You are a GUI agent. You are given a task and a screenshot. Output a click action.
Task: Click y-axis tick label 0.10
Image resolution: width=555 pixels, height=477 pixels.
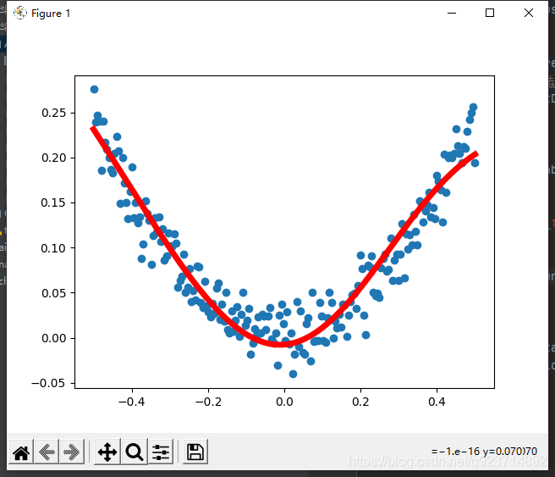tap(53, 248)
